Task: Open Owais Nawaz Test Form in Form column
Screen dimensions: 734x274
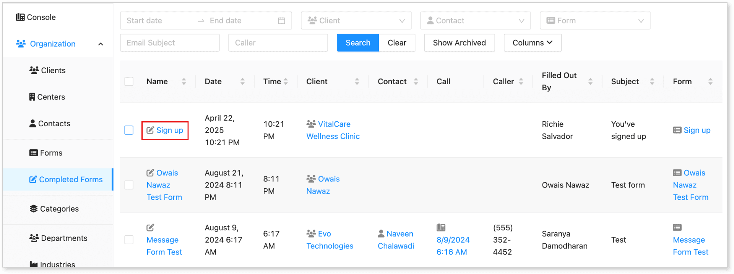Action: pos(690,185)
